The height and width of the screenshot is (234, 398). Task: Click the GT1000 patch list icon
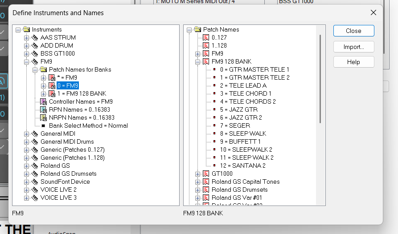(x=206, y=174)
